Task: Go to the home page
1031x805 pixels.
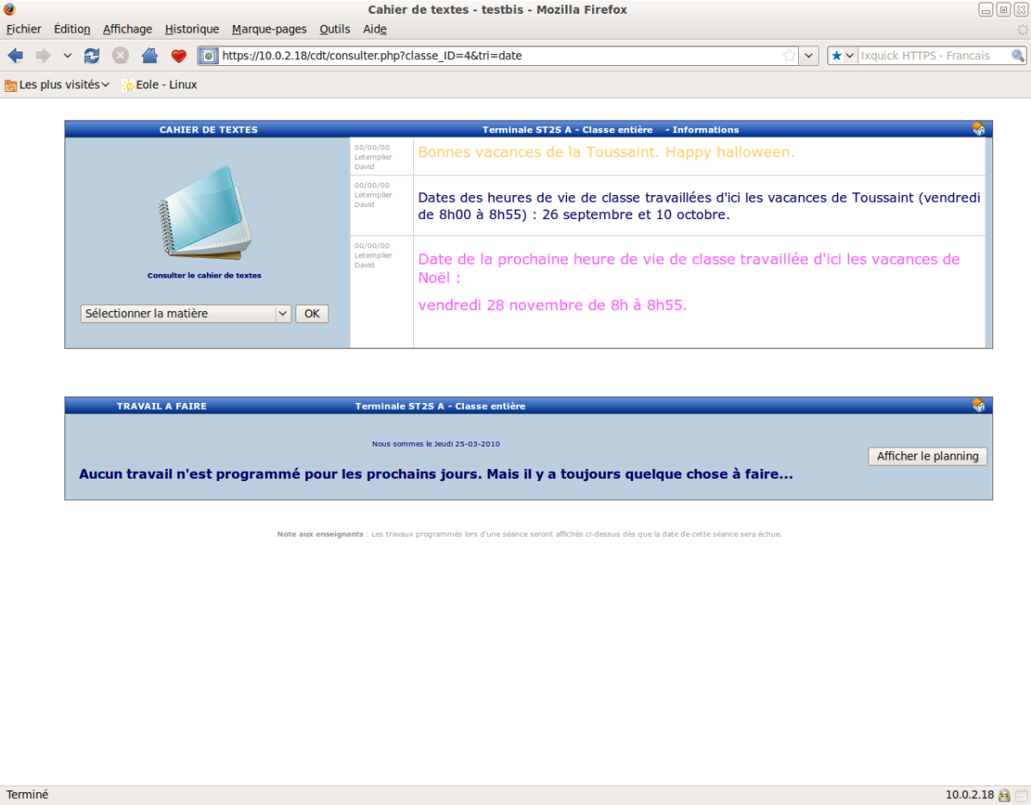Action: tap(149, 56)
